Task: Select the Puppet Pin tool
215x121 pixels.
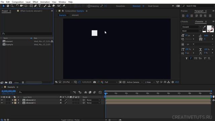Action: coord(64,6)
